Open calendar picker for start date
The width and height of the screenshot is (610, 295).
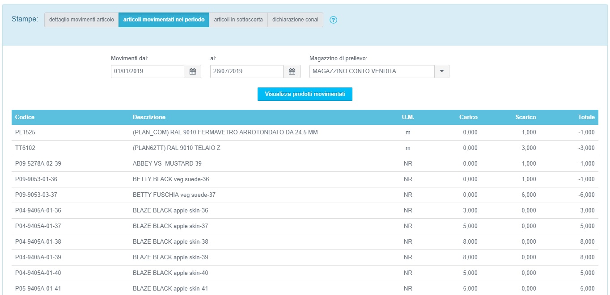pos(193,71)
